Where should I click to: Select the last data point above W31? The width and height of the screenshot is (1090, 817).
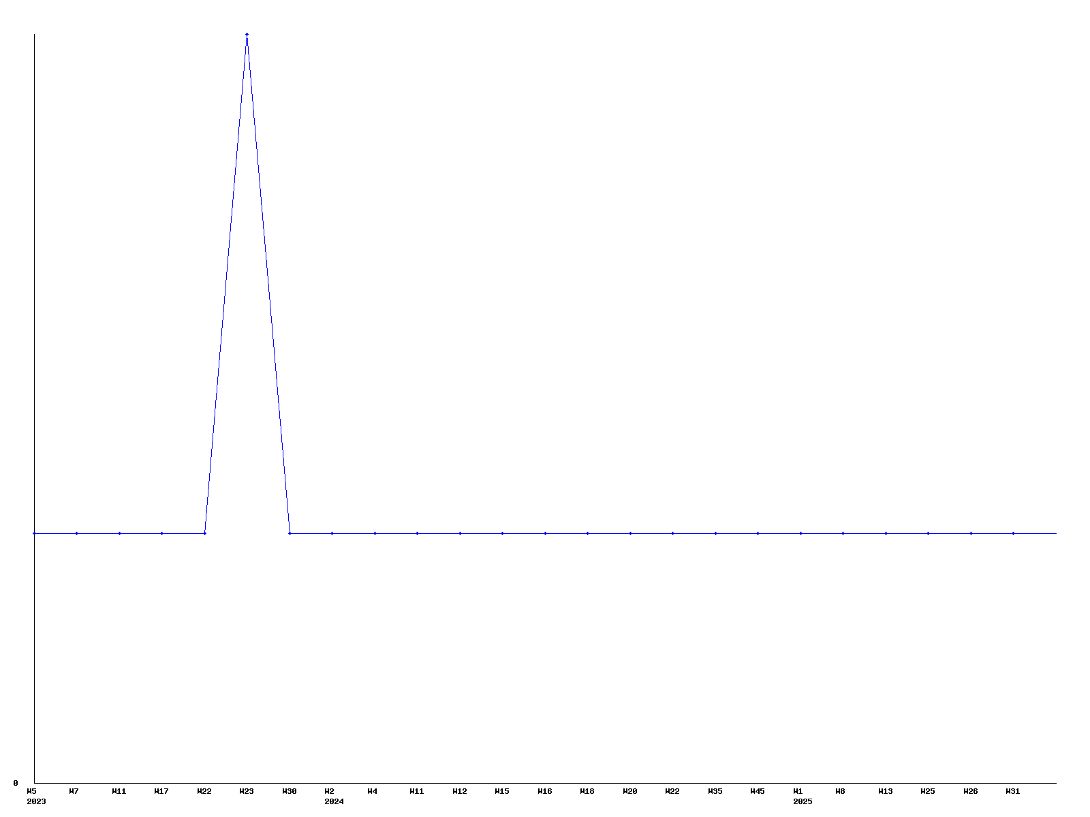(x=1013, y=533)
